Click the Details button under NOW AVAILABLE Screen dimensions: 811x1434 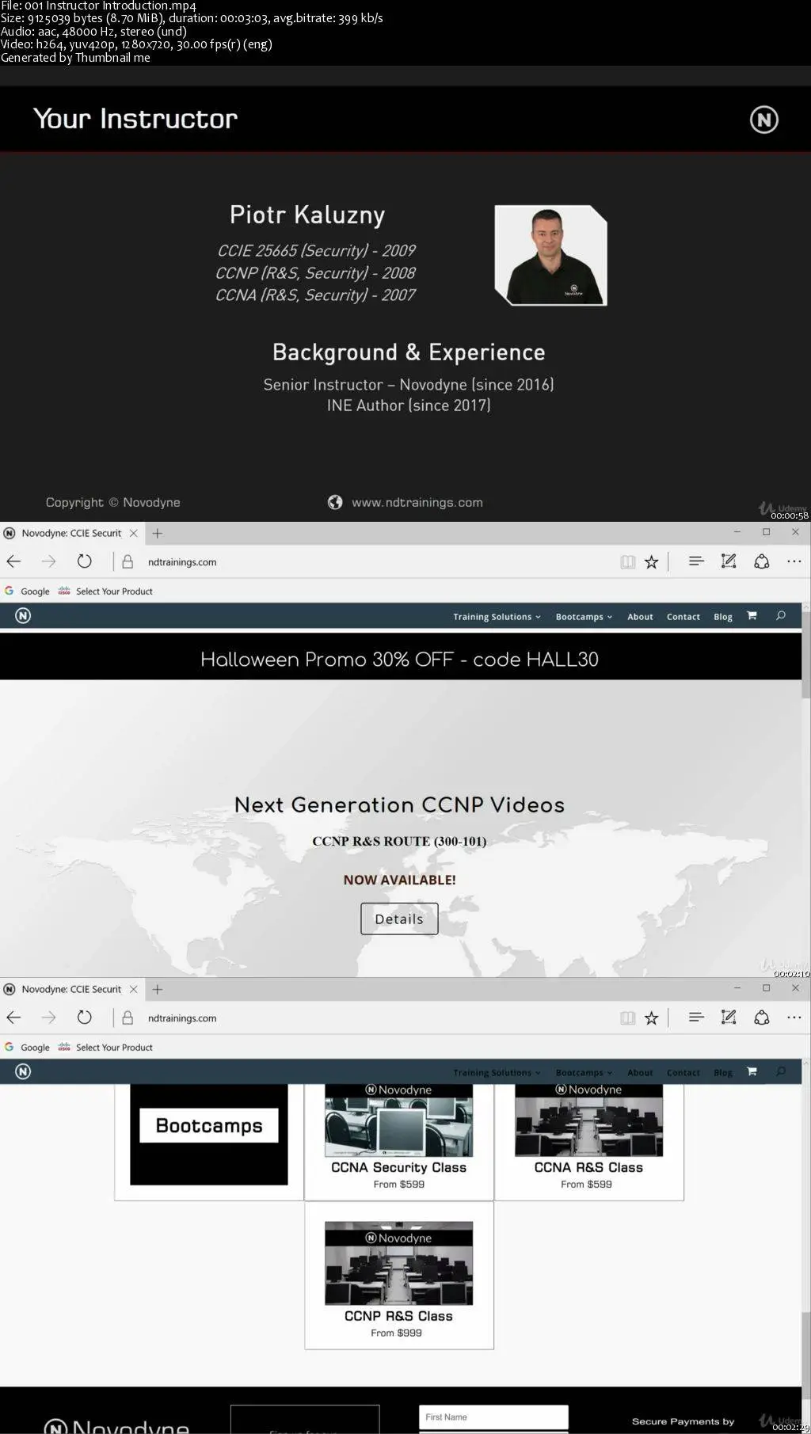click(x=399, y=919)
